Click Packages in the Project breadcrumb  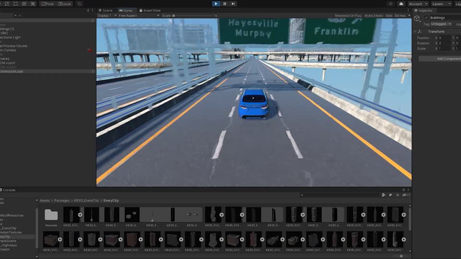(62, 200)
